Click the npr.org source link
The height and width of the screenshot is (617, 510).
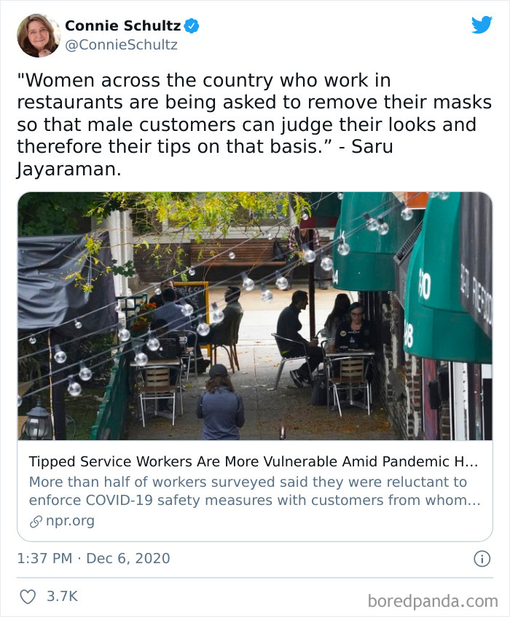click(70, 521)
